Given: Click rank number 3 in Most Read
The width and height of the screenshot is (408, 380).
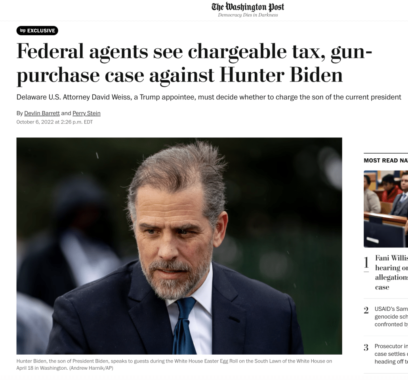Looking at the screenshot, I should pyautogui.click(x=366, y=348).
